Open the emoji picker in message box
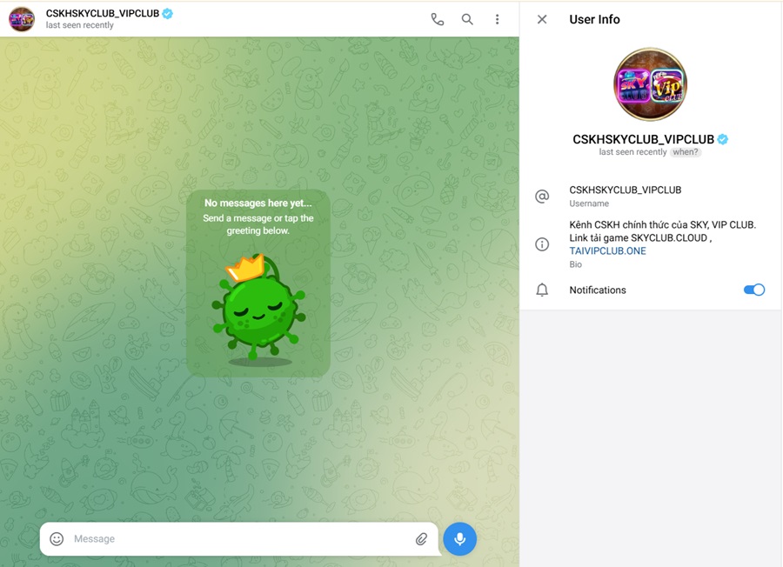This screenshot has width=783, height=567. 57,538
